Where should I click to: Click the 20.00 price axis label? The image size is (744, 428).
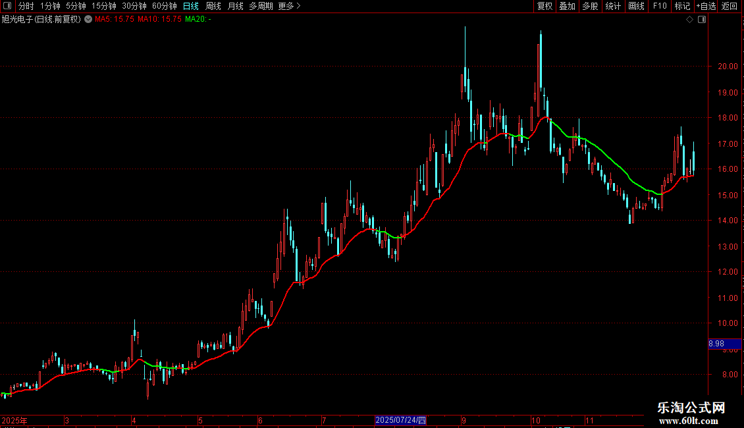[728, 67]
